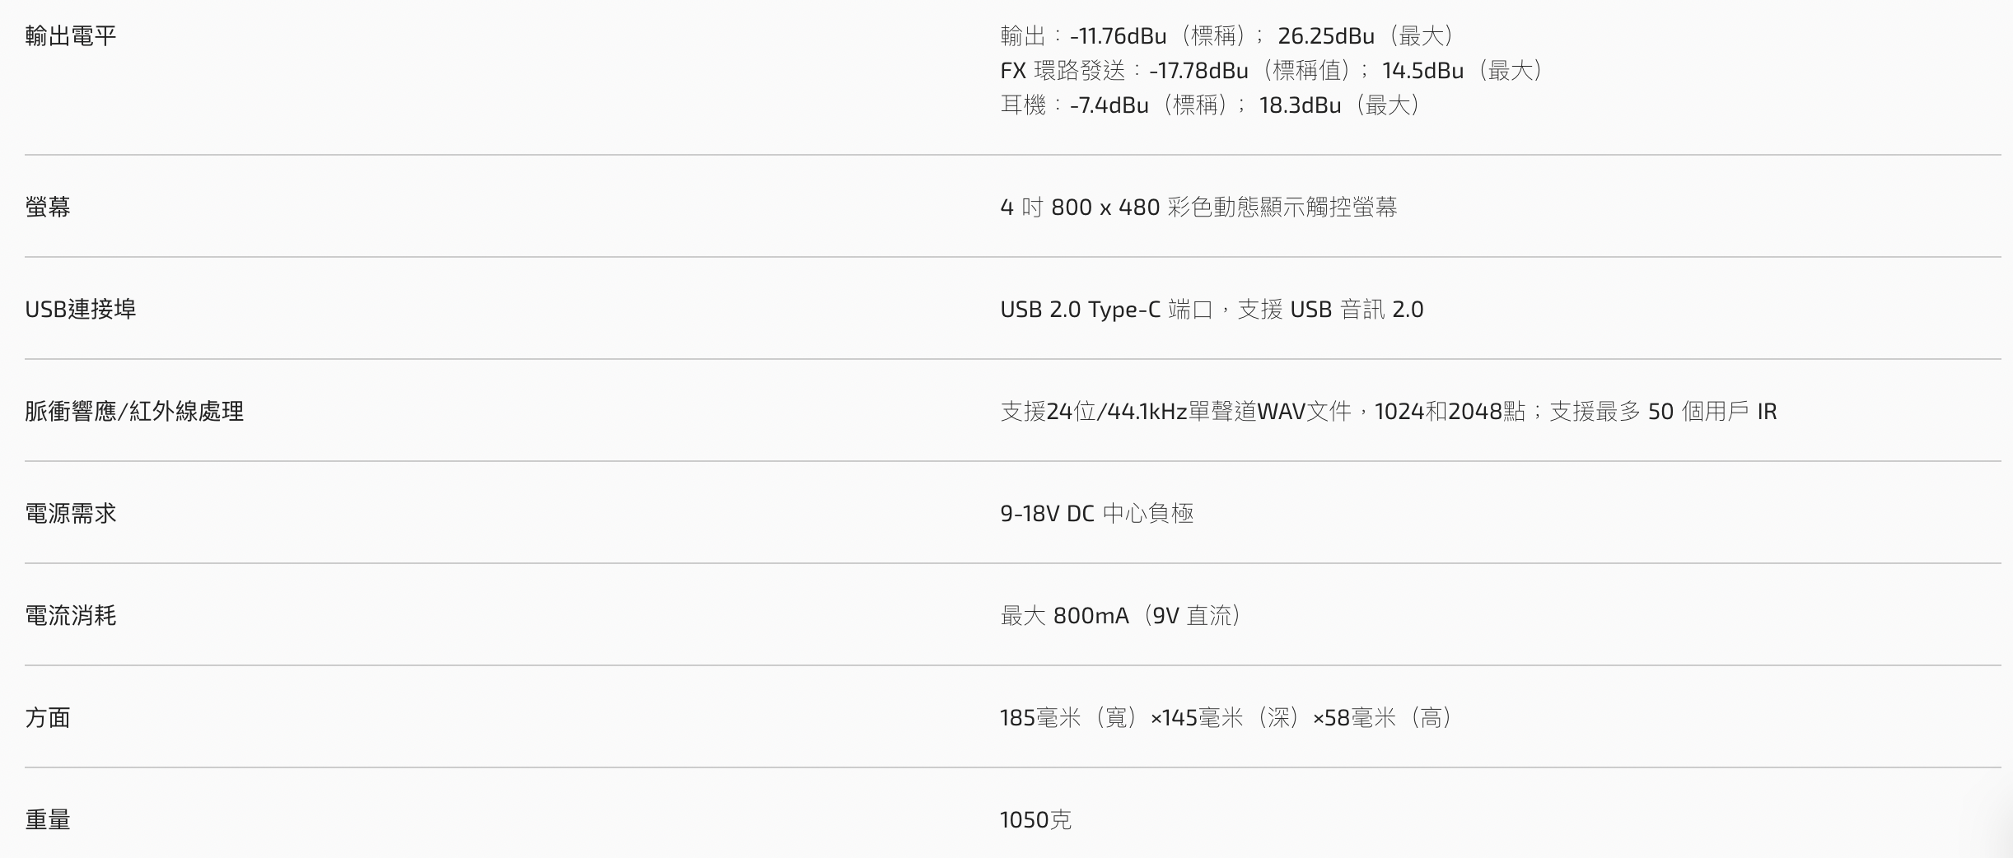Click the 電源需求 row label
This screenshot has width=2013, height=858.
pyautogui.click(x=71, y=513)
